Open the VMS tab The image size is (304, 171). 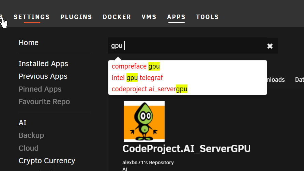[x=149, y=17]
